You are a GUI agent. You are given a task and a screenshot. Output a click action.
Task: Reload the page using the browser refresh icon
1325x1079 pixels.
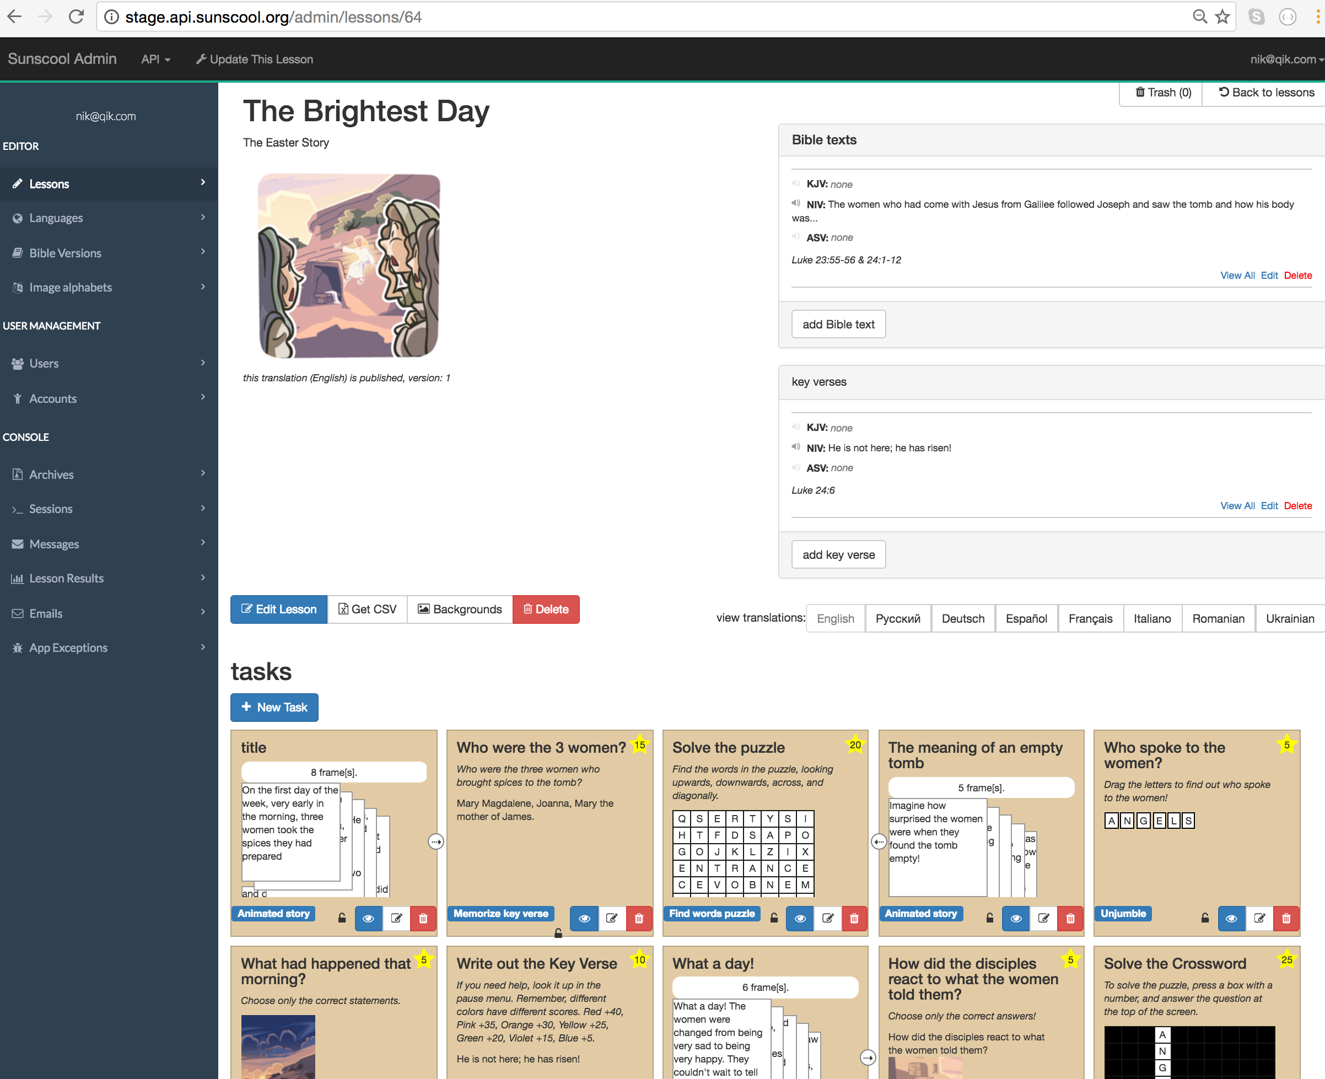(x=76, y=17)
